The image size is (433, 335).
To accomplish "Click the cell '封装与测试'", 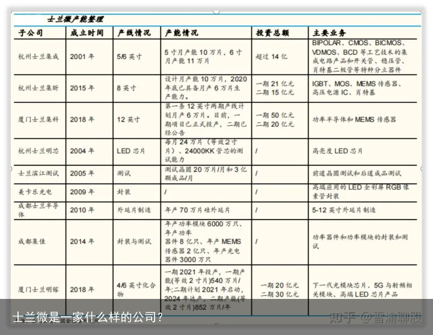I will pyautogui.click(x=134, y=241).
